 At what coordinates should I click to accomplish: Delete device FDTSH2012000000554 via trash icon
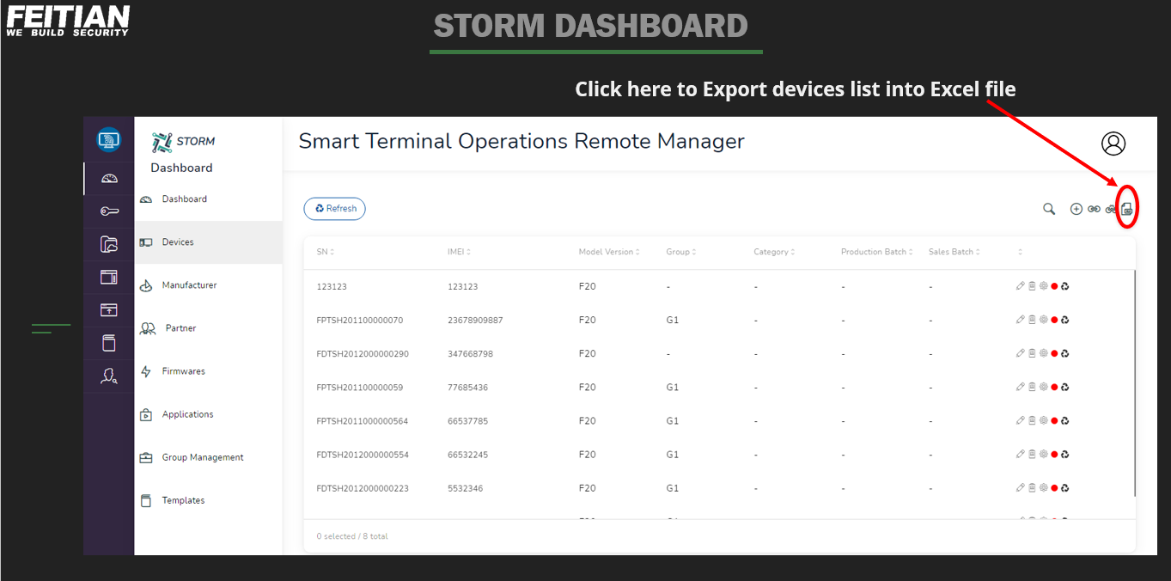coord(1032,454)
